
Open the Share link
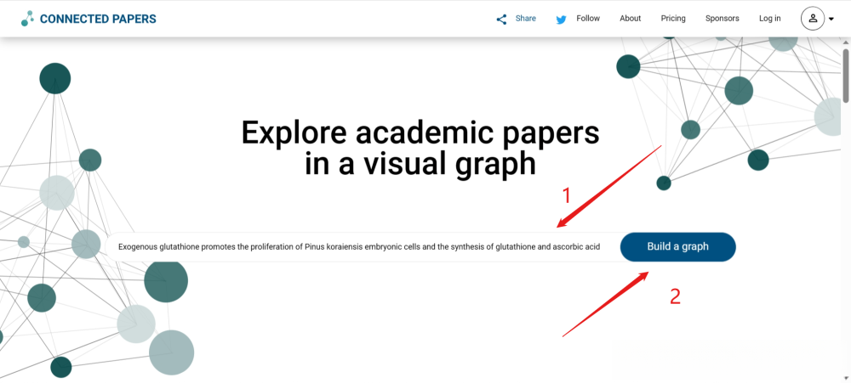point(526,18)
